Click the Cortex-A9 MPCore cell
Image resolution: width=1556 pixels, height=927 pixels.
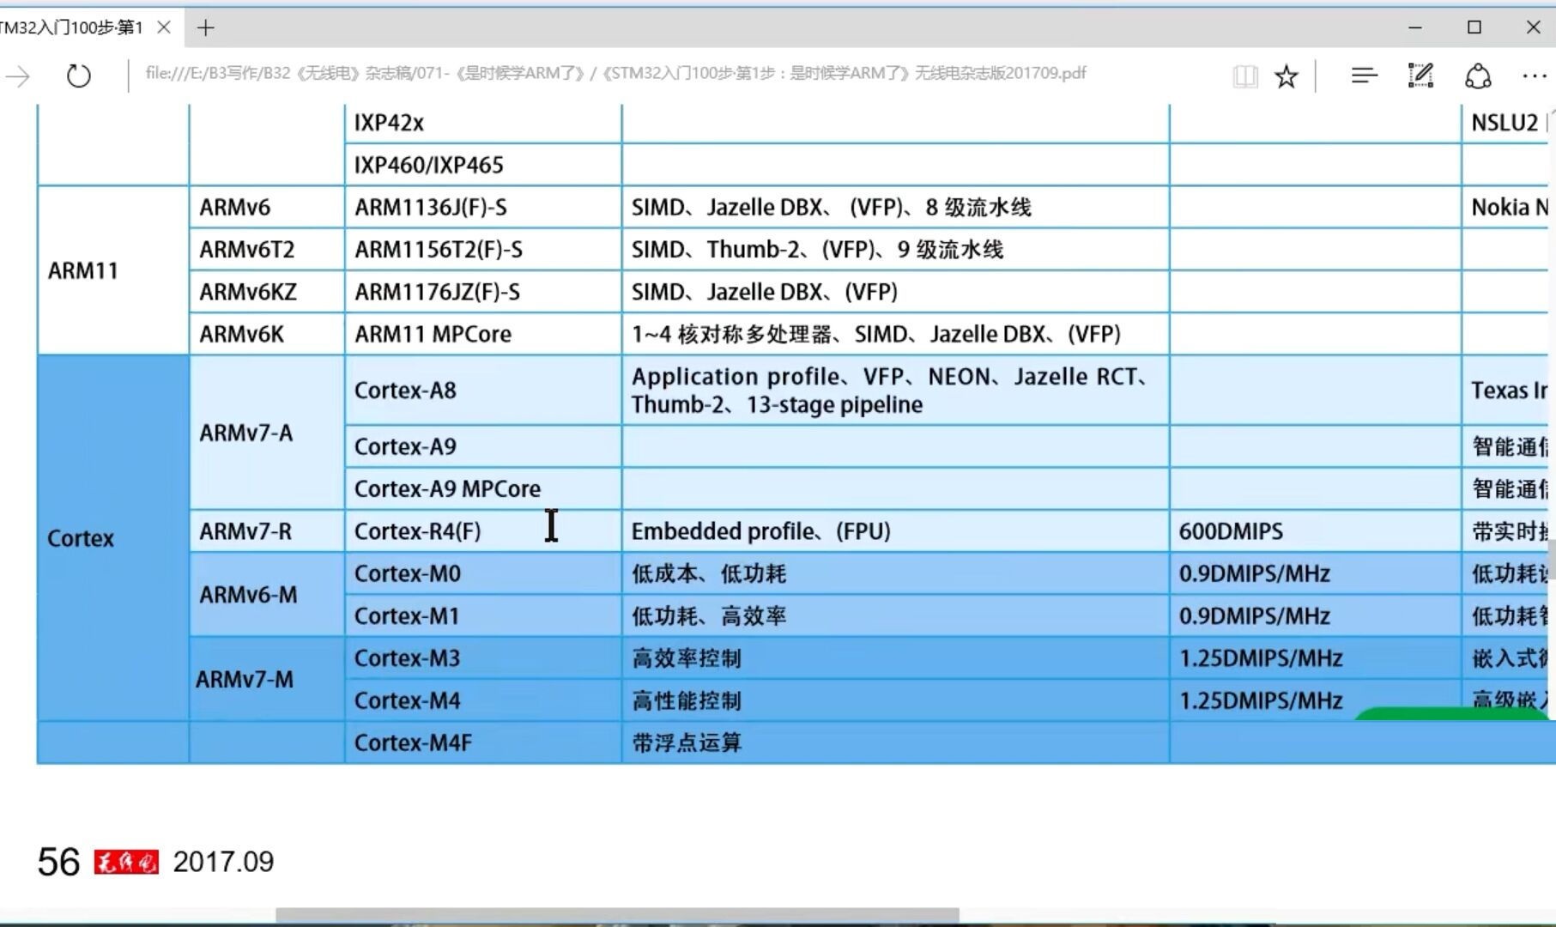pos(483,488)
